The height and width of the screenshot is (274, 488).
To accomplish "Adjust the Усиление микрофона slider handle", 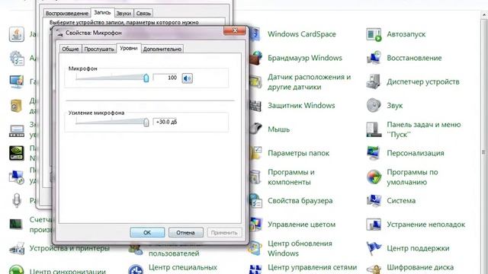I will click(146, 123).
